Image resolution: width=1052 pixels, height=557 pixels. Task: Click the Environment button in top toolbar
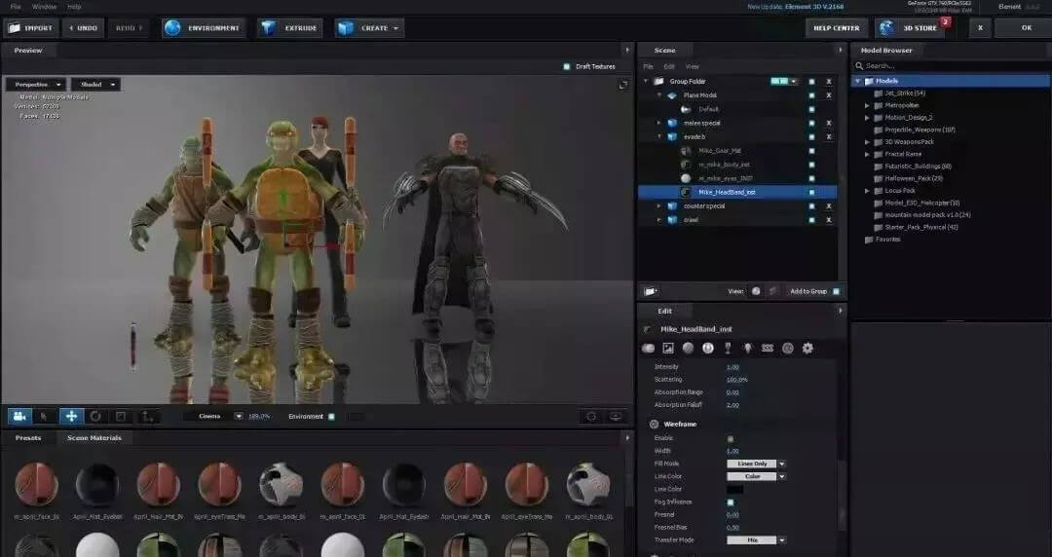pos(204,28)
